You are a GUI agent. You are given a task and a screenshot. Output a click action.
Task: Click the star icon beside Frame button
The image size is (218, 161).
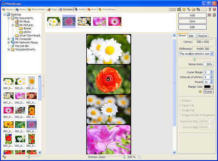[200, 92]
